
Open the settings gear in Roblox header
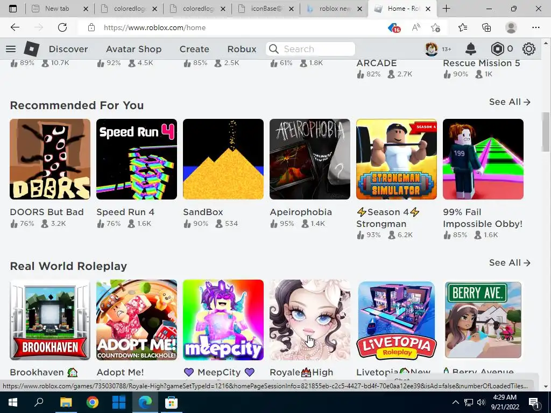tap(528, 49)
